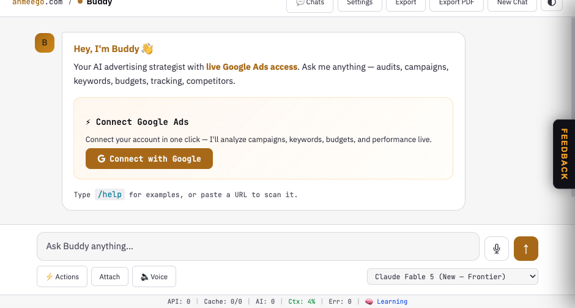Click the Attach button
The width and height of the screenshot is (575, 308).
click(109, 277)
